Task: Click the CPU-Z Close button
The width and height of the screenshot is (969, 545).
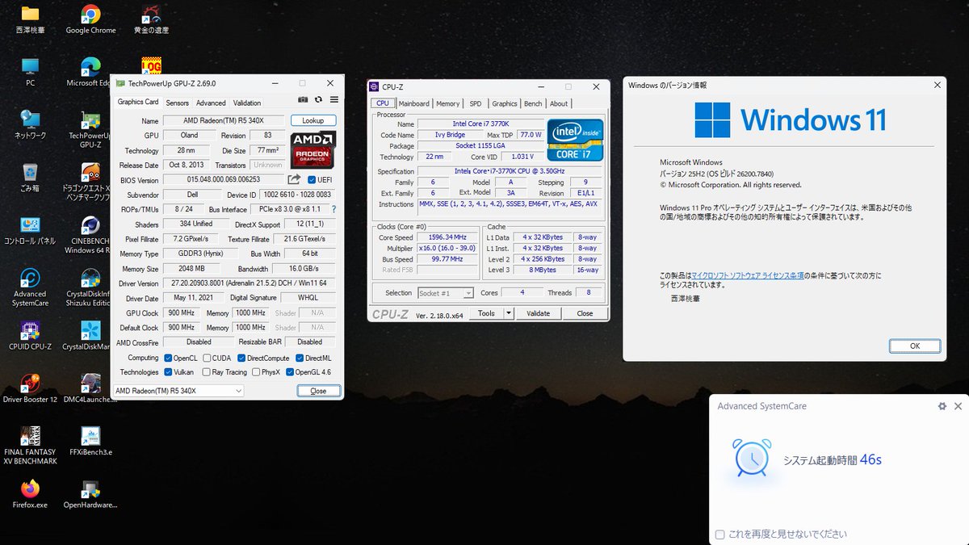Action: 585,313
